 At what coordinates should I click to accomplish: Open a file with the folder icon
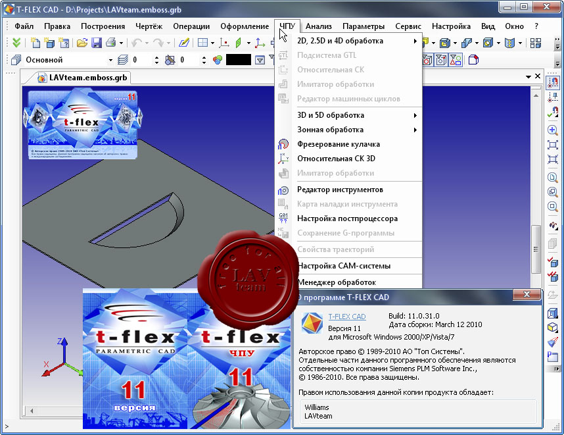click(82, 43)
